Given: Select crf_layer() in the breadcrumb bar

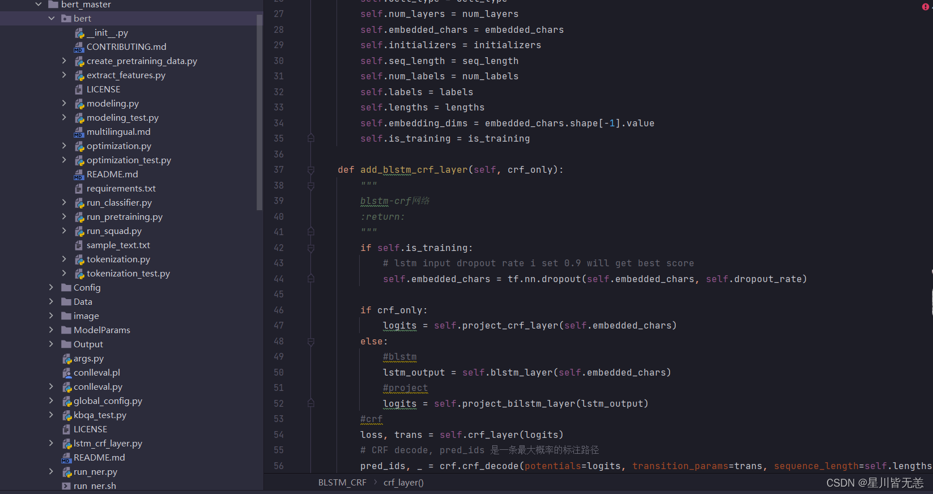Looking at the screenshot, I should click(x=403, y=483).
